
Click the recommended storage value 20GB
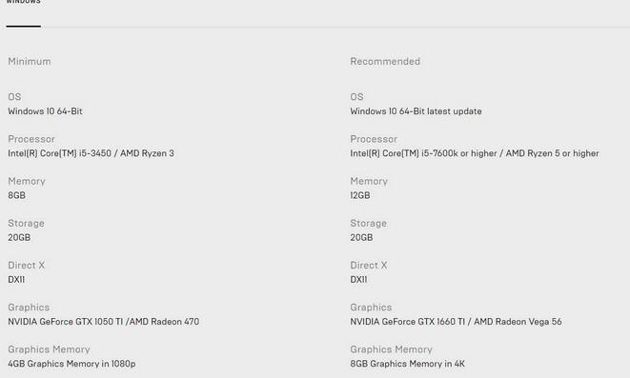(361, 237)
